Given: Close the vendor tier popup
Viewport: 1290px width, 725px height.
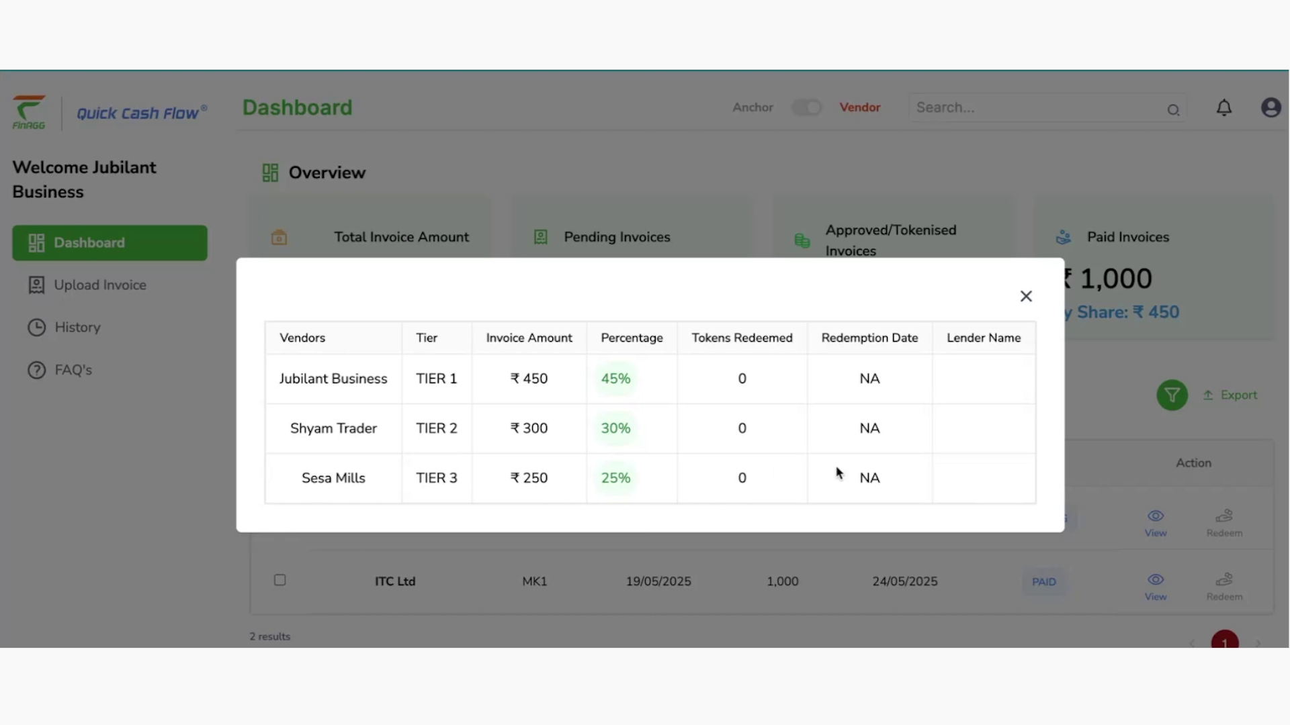Looking at the screenshot, I should 1026,296.
